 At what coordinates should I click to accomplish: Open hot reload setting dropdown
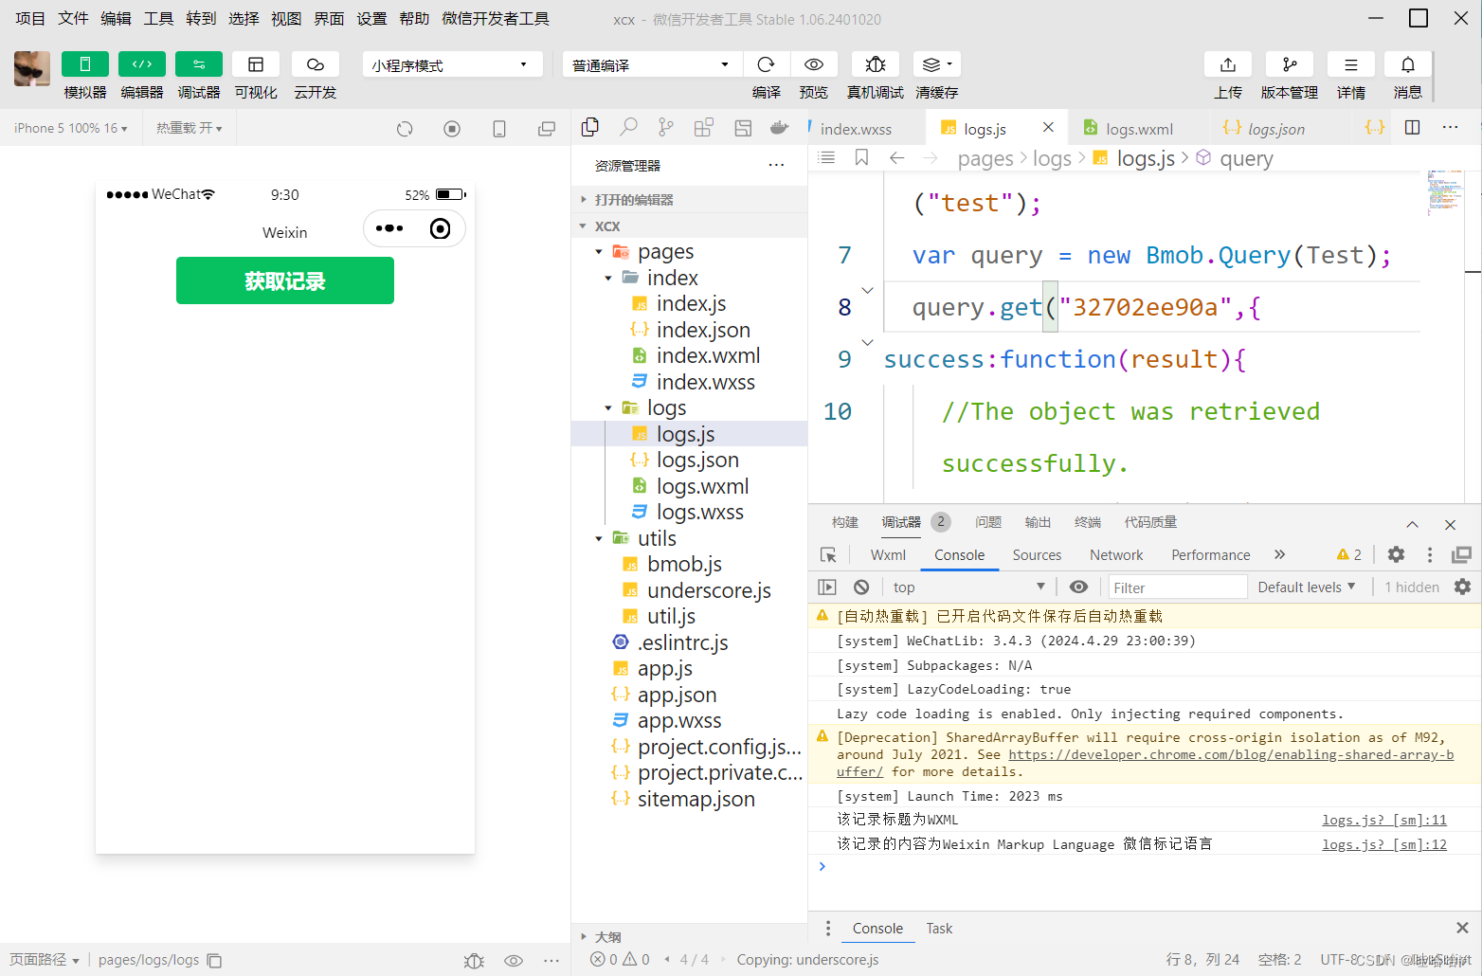[190, 128]
